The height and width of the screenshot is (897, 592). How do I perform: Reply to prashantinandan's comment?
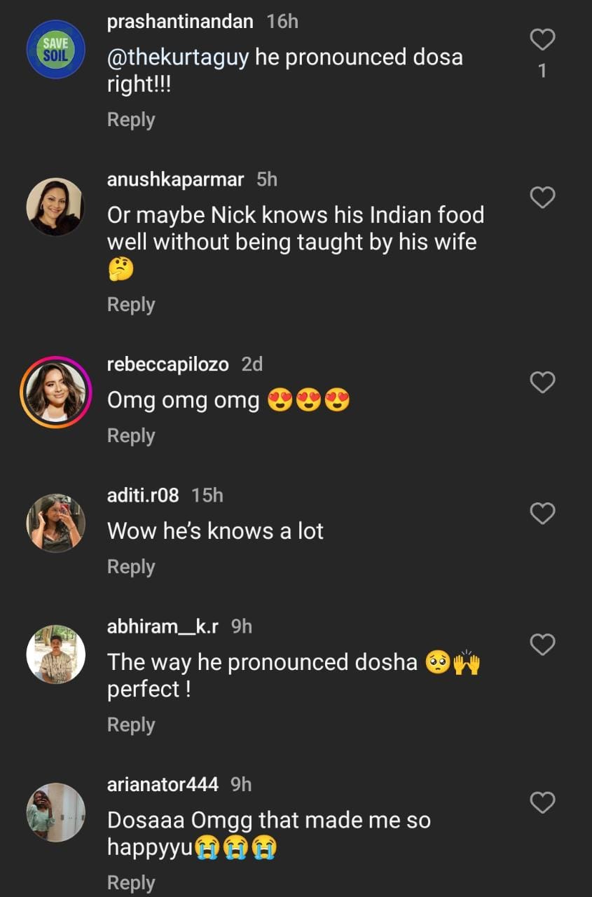tap(131, 120)
